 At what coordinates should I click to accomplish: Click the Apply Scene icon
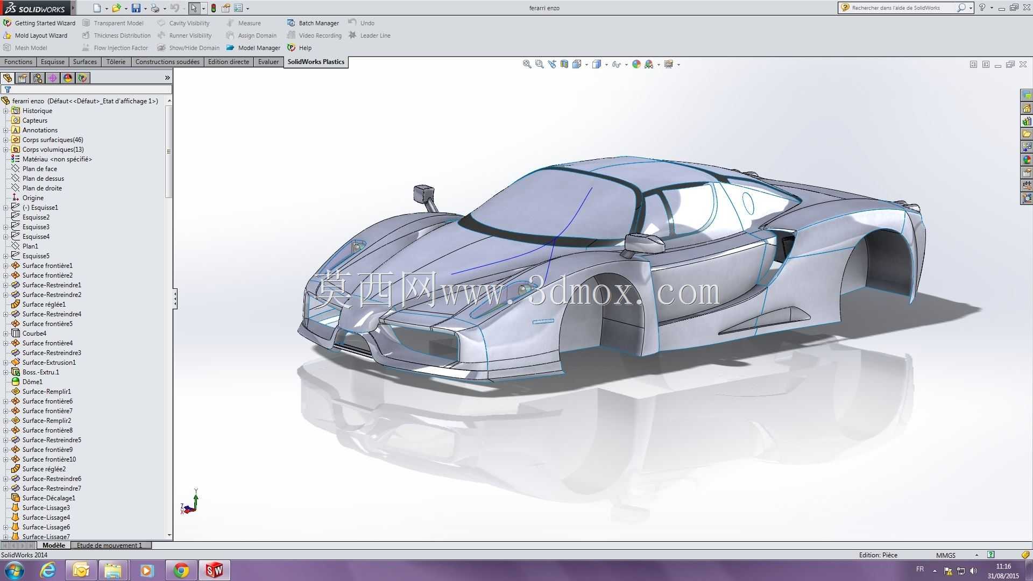pyautogui.click(x=649, y=64)
